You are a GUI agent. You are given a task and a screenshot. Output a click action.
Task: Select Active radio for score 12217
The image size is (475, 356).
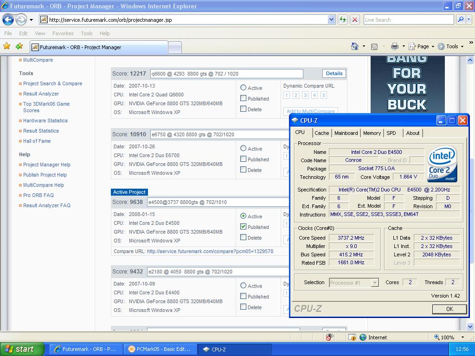coord(243,88)
